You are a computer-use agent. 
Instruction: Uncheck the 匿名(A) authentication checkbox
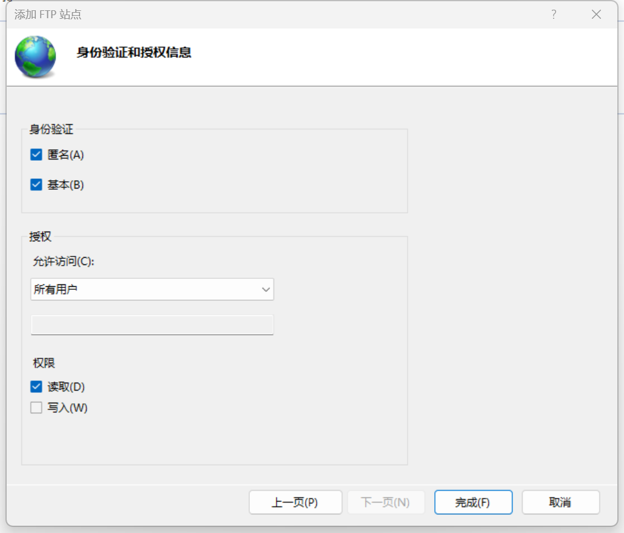tap(36, 155)
